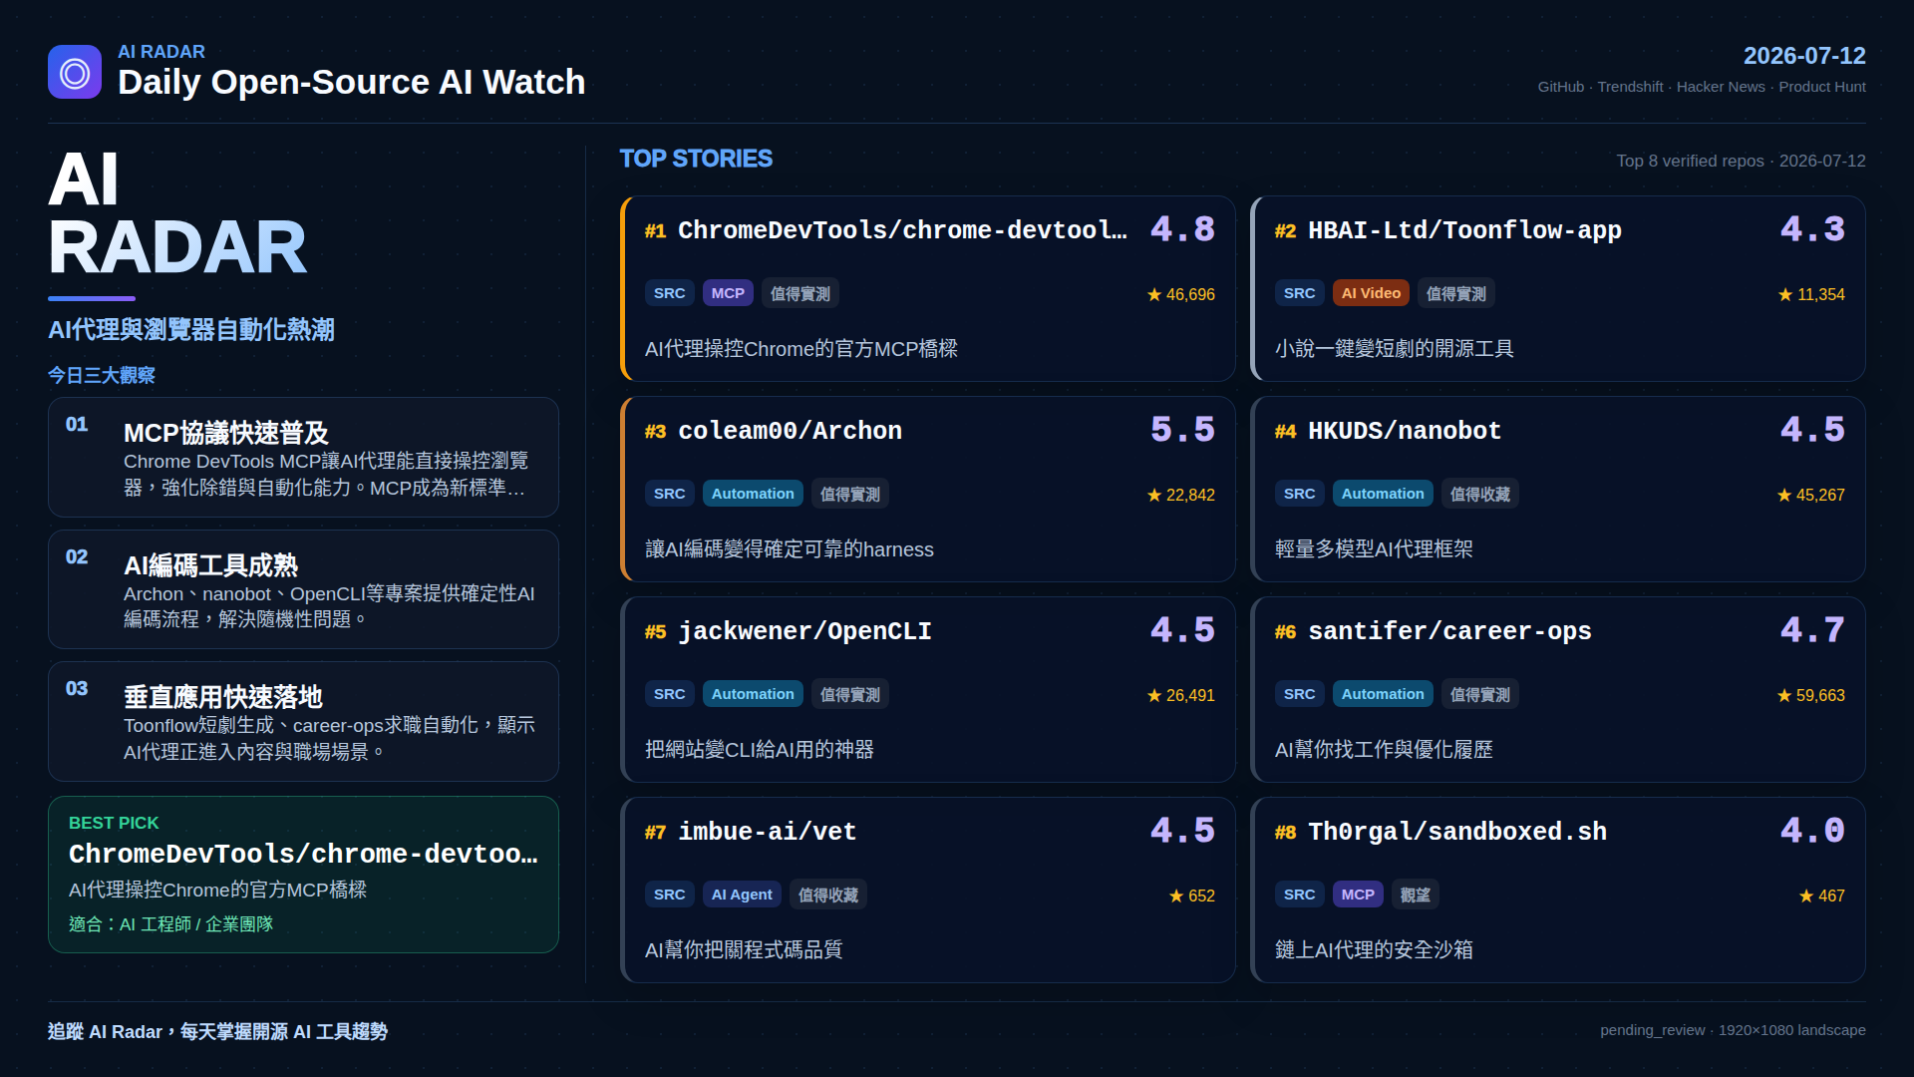Screen dimensions: 1914x1077
Task: Click star count 22,842
Action: coord(1181,496)
